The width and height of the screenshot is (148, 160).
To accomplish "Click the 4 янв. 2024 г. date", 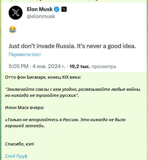I will [49, 66].
